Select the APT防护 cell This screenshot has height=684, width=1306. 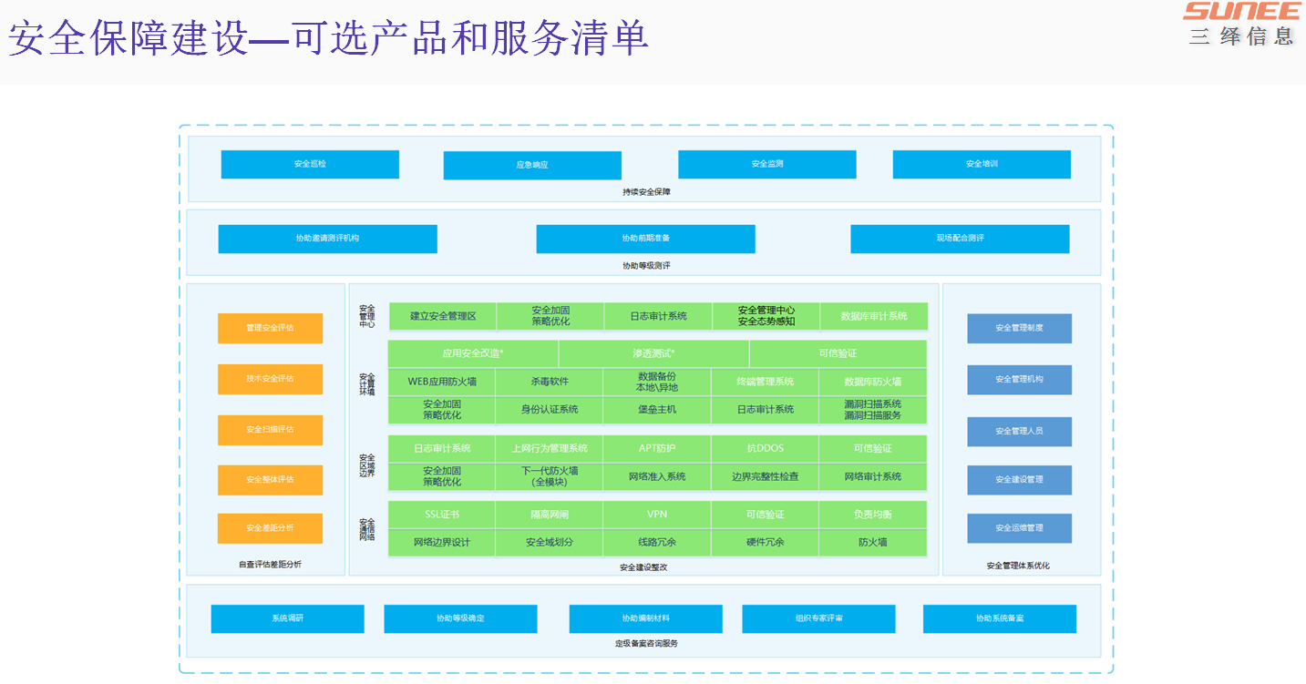pos(657,449)
